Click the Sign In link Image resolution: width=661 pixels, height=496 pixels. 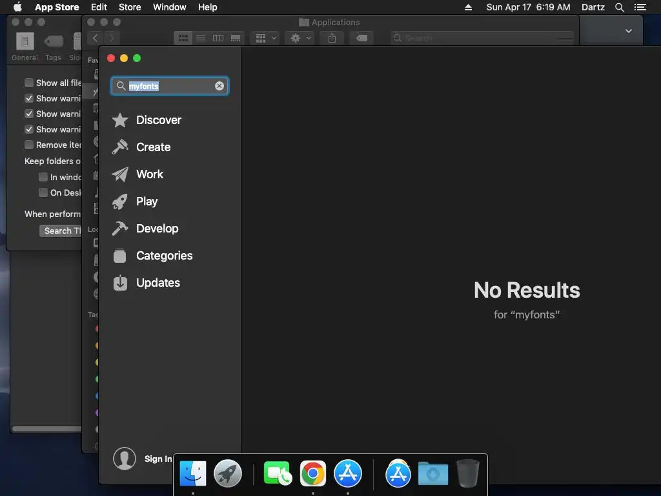pos(158,459)
